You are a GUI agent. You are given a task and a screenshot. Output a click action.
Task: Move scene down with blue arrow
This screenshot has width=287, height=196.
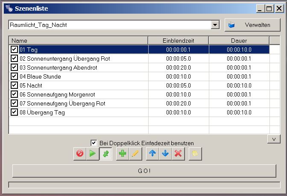(165, 154)
